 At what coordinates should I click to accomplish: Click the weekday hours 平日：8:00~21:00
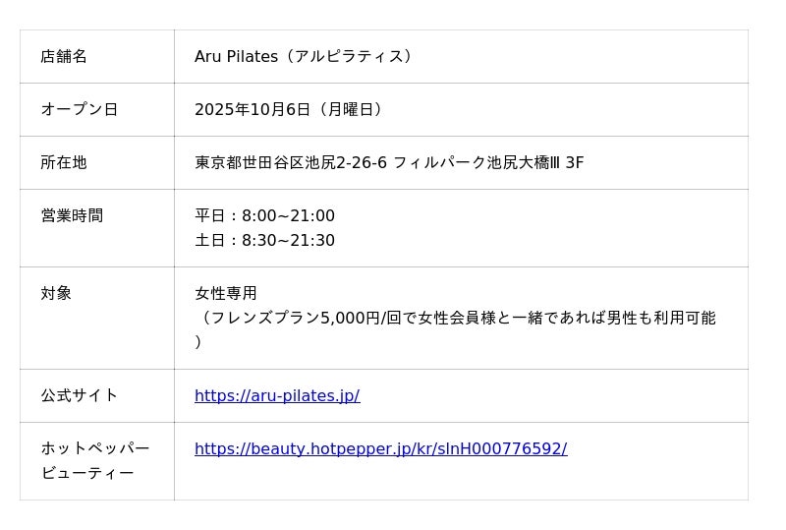coord(264,215)
